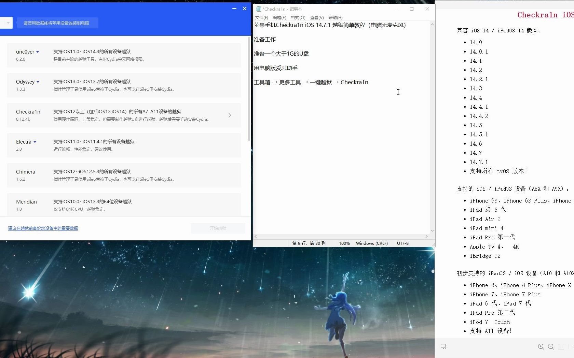Expand Checkra1n row chevron arrow

(230, 115)
